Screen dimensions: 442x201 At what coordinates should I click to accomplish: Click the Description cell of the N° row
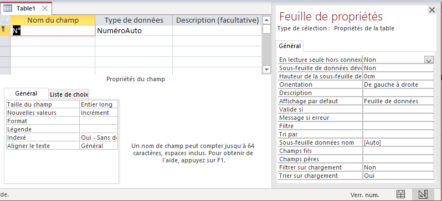(x=217, y=30)
